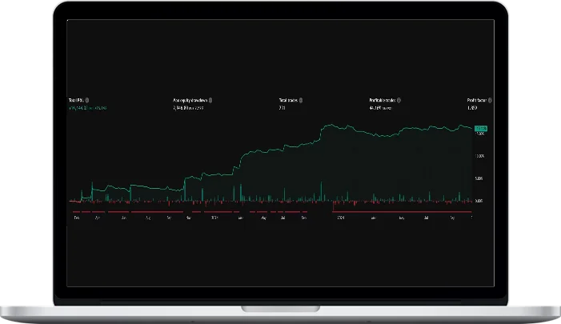The height and width of the screenshot is (324, 561).
Task: Select the Profitable trades metric label
Action: (x=382, y=100)
